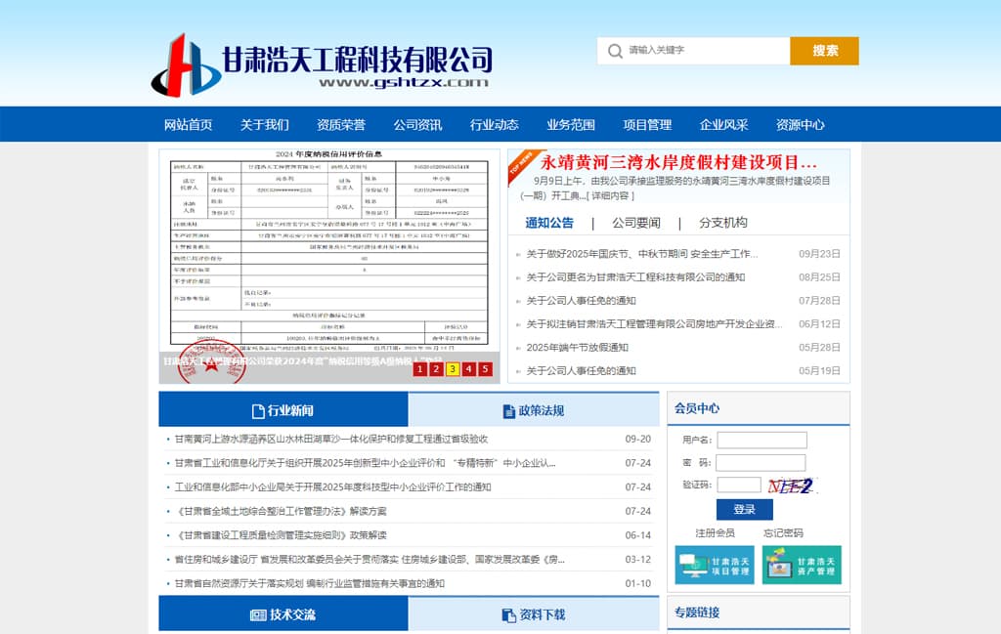
Task: Switch to 分支机构 tab
Action: click(722, 223)
